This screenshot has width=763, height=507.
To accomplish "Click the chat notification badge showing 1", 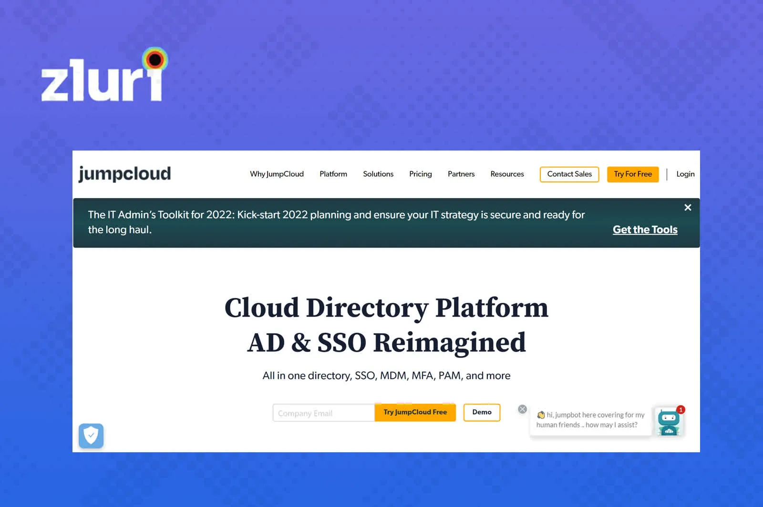I will click(681, 409).
